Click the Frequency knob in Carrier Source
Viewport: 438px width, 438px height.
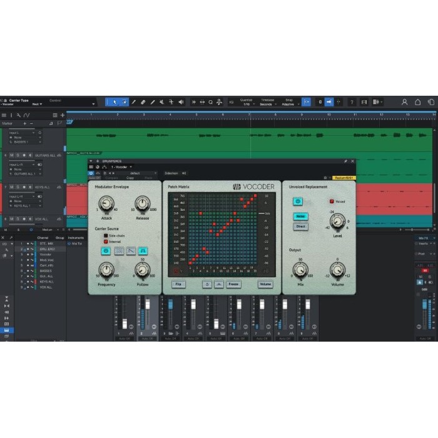106,270
